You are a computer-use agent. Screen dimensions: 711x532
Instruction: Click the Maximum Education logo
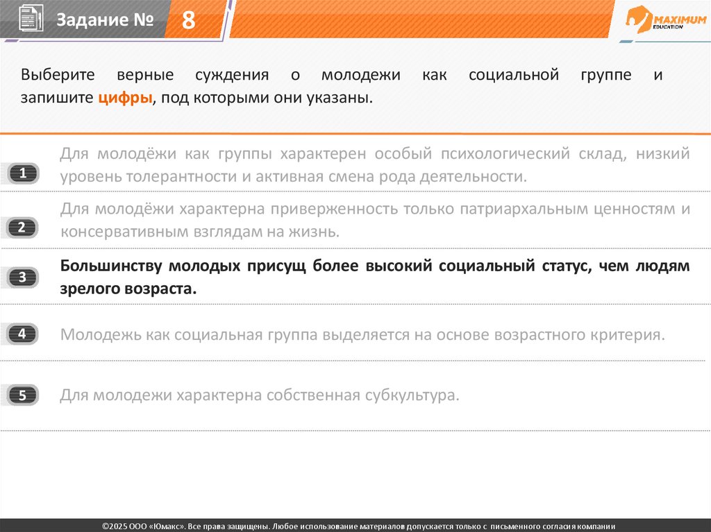tap(665, 19)
